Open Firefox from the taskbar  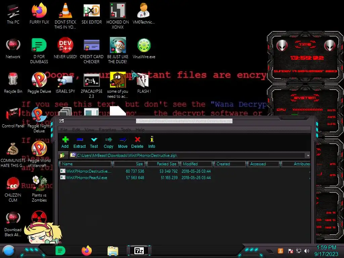click(x=86, y=251)
